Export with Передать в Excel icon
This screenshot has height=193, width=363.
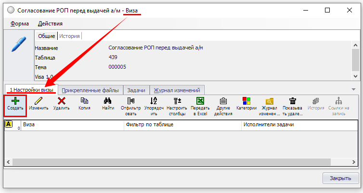pos(200,101)
